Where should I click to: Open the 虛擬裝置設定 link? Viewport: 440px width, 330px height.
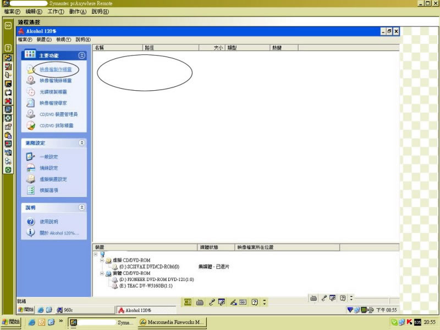coord(53,179)
